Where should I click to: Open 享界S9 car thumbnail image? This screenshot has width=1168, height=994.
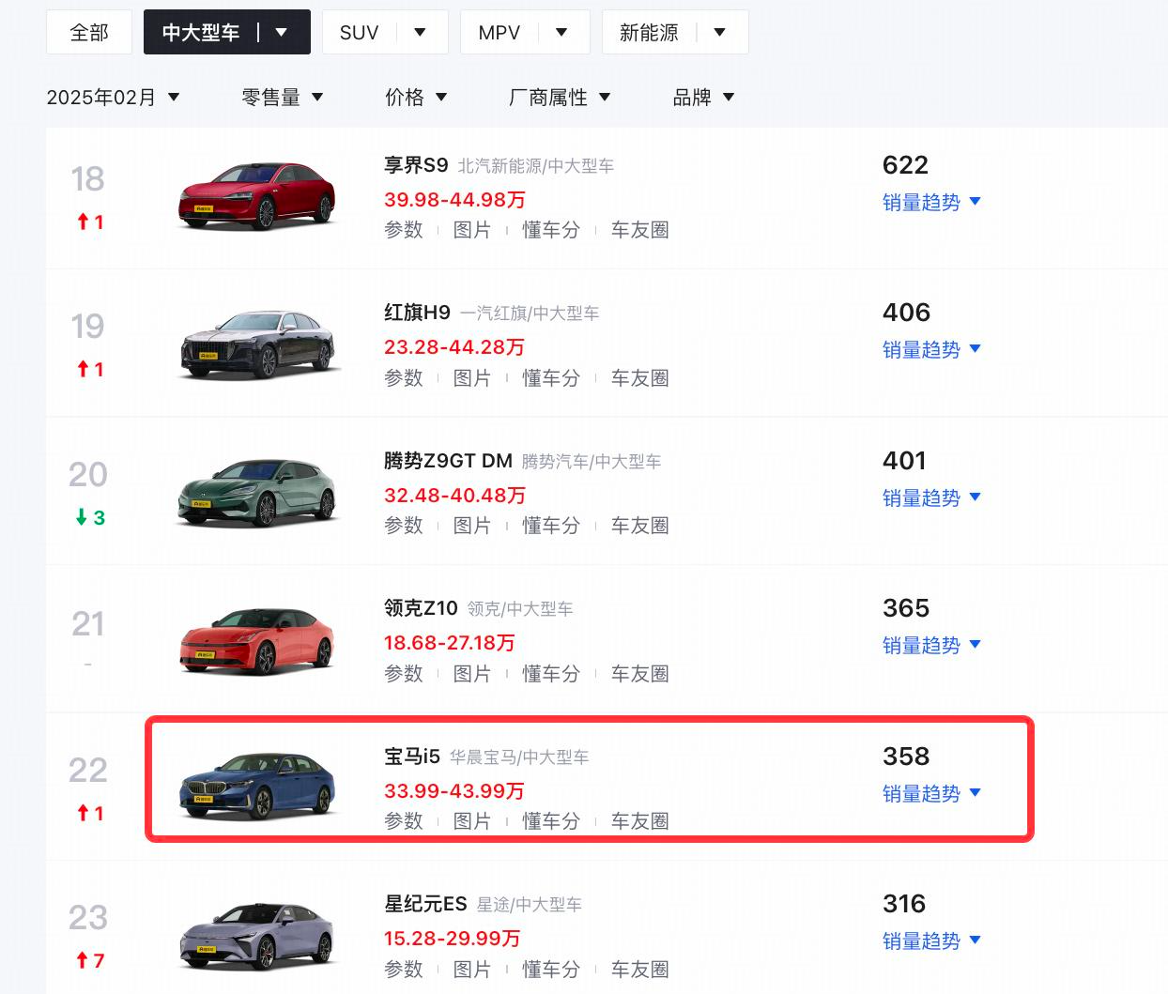256,196
